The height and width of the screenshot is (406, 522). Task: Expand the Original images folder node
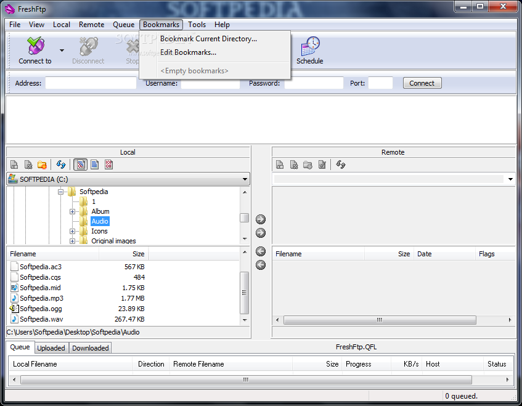tap(72, 241)
